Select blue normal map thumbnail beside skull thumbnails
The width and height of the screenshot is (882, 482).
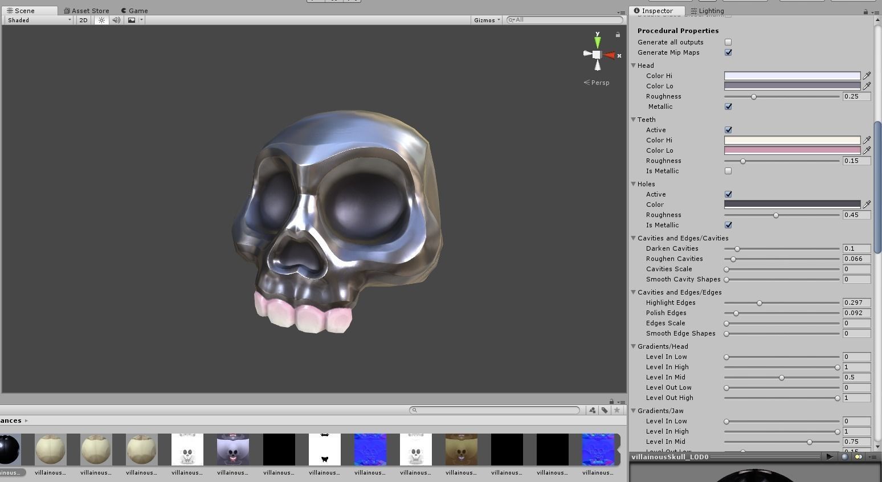[x=370, y=450]
